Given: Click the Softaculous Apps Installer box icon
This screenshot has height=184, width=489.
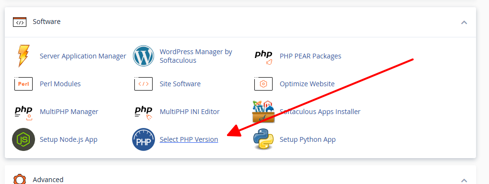Looking at the screenshot, I should coord(263,112).
